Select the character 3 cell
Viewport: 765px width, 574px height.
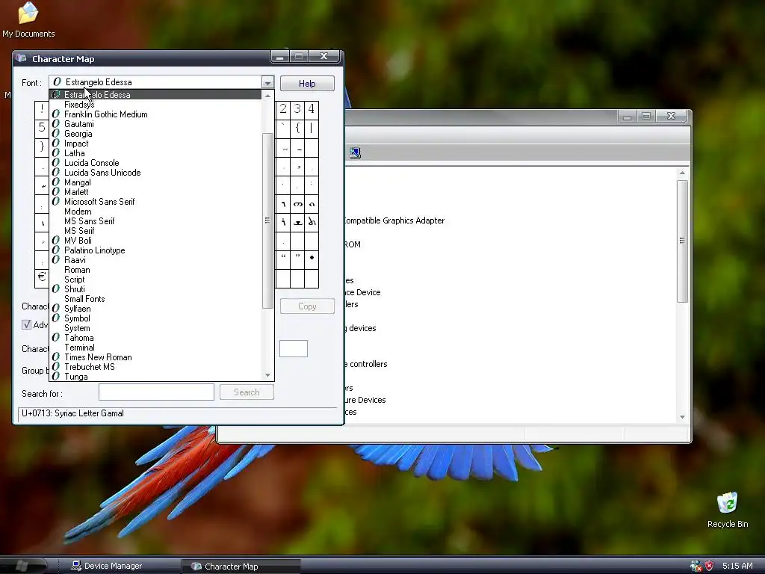[297, 109]
